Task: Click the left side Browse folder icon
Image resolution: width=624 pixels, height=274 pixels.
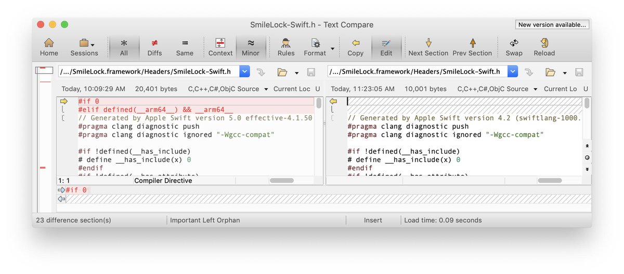Action: click(x=282, y=72)
